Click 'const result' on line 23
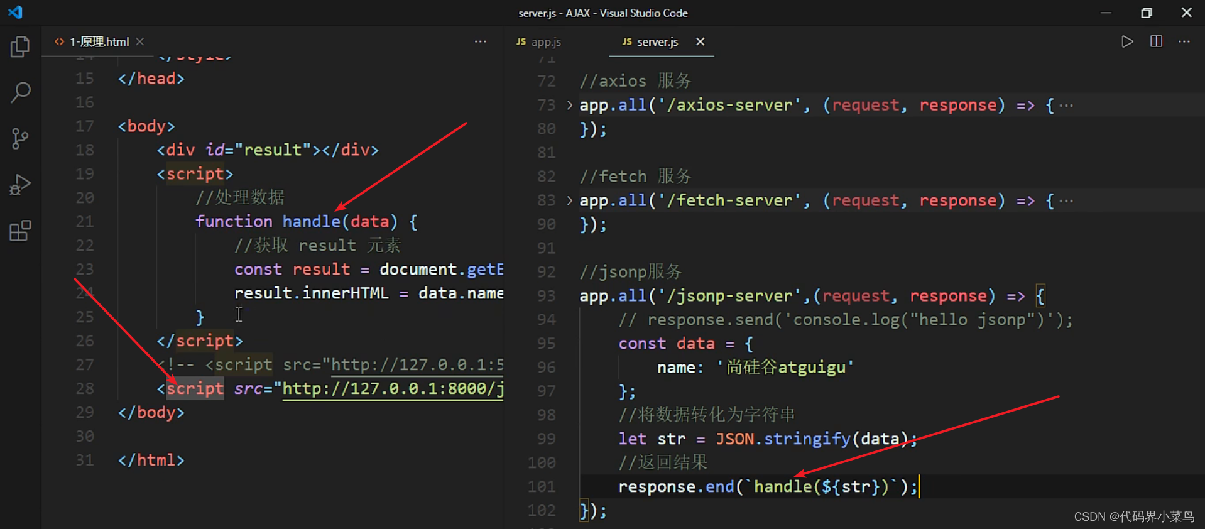The image size is (1205, 529). click(292, 270)
